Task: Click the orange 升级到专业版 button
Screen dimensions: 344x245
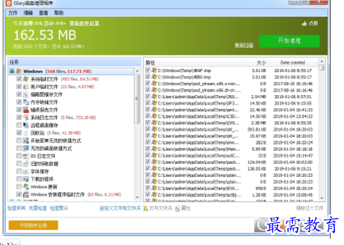Action: (x=33, y=225)
